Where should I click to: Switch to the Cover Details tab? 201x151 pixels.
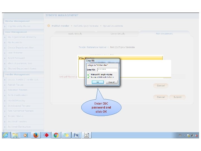click(118, 34)
